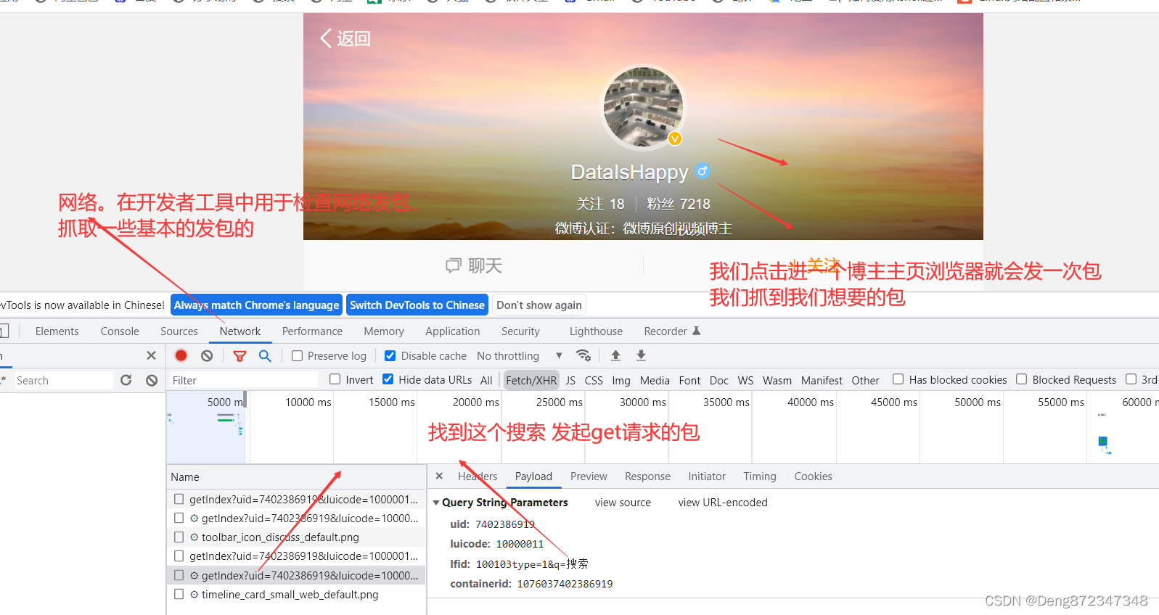The height and width of the screenshot is (615, 1159).
Task: Open the Console tab
Action: click(120, 331)
